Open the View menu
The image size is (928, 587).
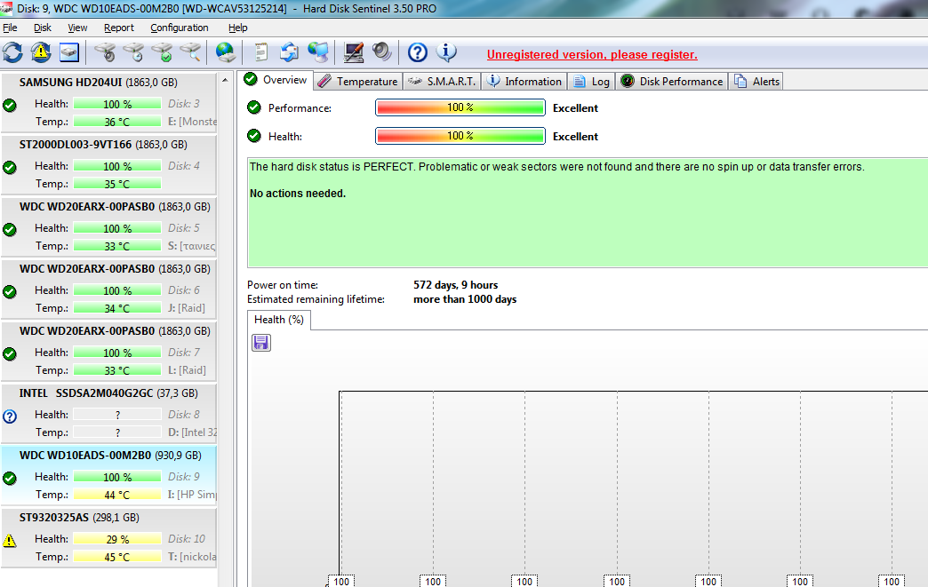point(77,28)
